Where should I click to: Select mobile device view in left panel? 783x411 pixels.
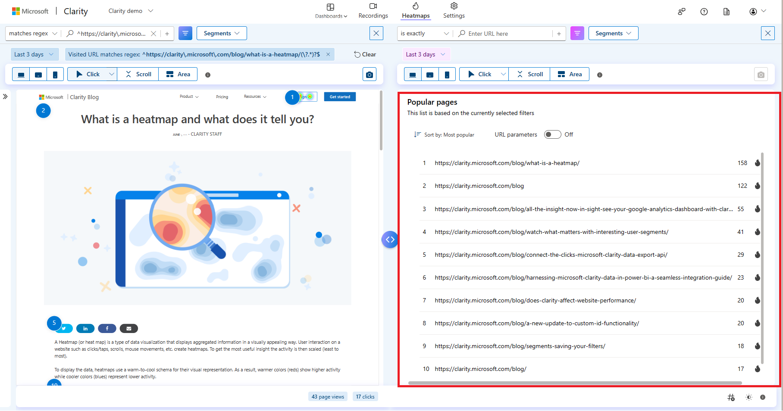point(55,75)
